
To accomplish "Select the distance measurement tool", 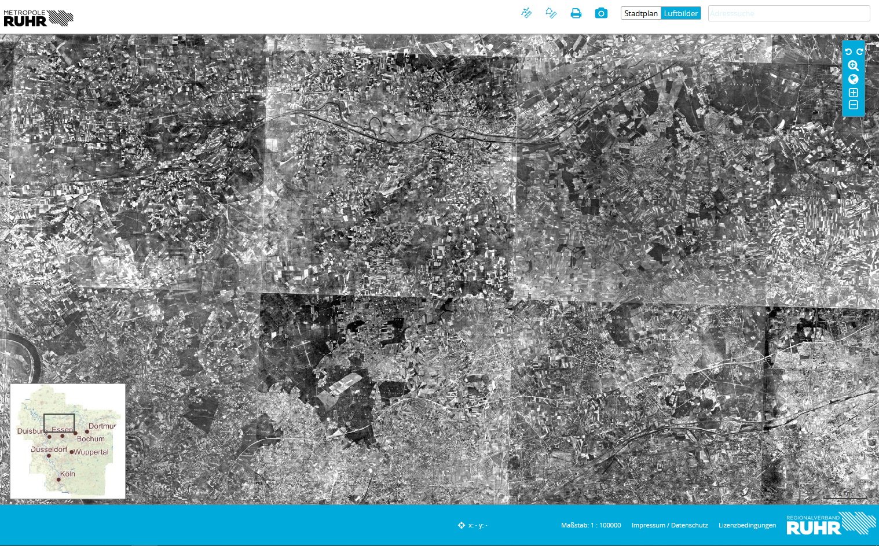I will pos(526,13).
